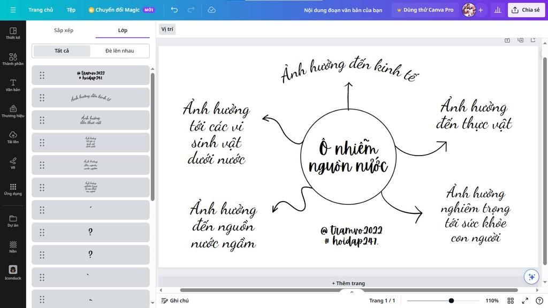Open the user profile avatar
Viewport: 548px width, 308px height.
468,10
